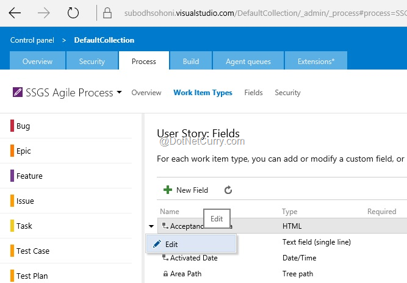Switch to the blue Security tab
The image size is (407, 283).
(92, 61)
